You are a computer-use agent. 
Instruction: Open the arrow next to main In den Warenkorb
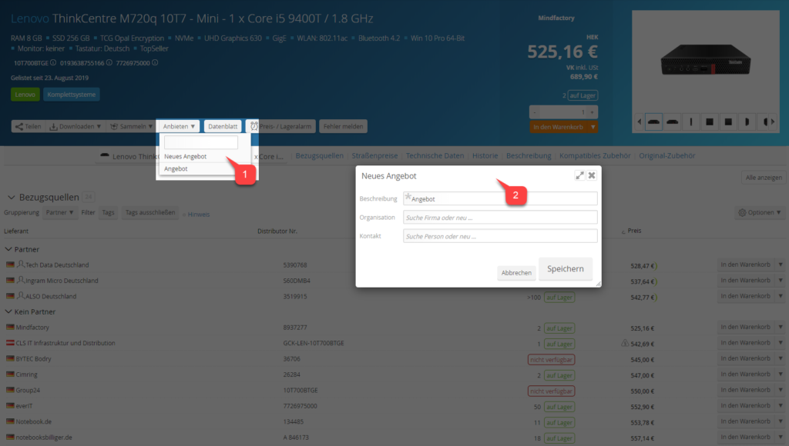point(593,127)
